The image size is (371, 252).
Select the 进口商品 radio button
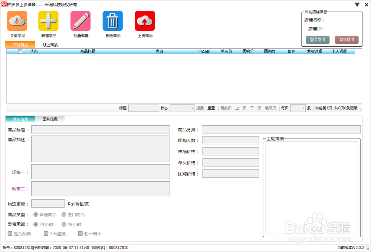64,215
